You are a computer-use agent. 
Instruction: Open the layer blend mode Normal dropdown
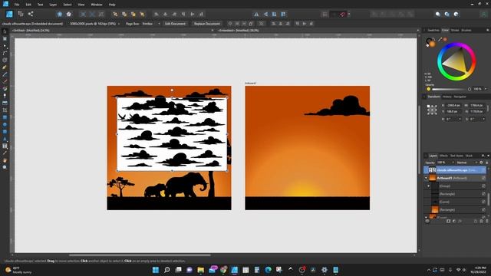click(x=466, y=163)
